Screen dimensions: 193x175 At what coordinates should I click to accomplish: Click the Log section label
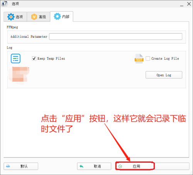(10, 48)
